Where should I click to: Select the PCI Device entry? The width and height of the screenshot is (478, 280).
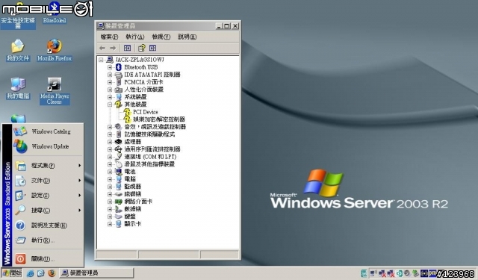tap(146, 112)
